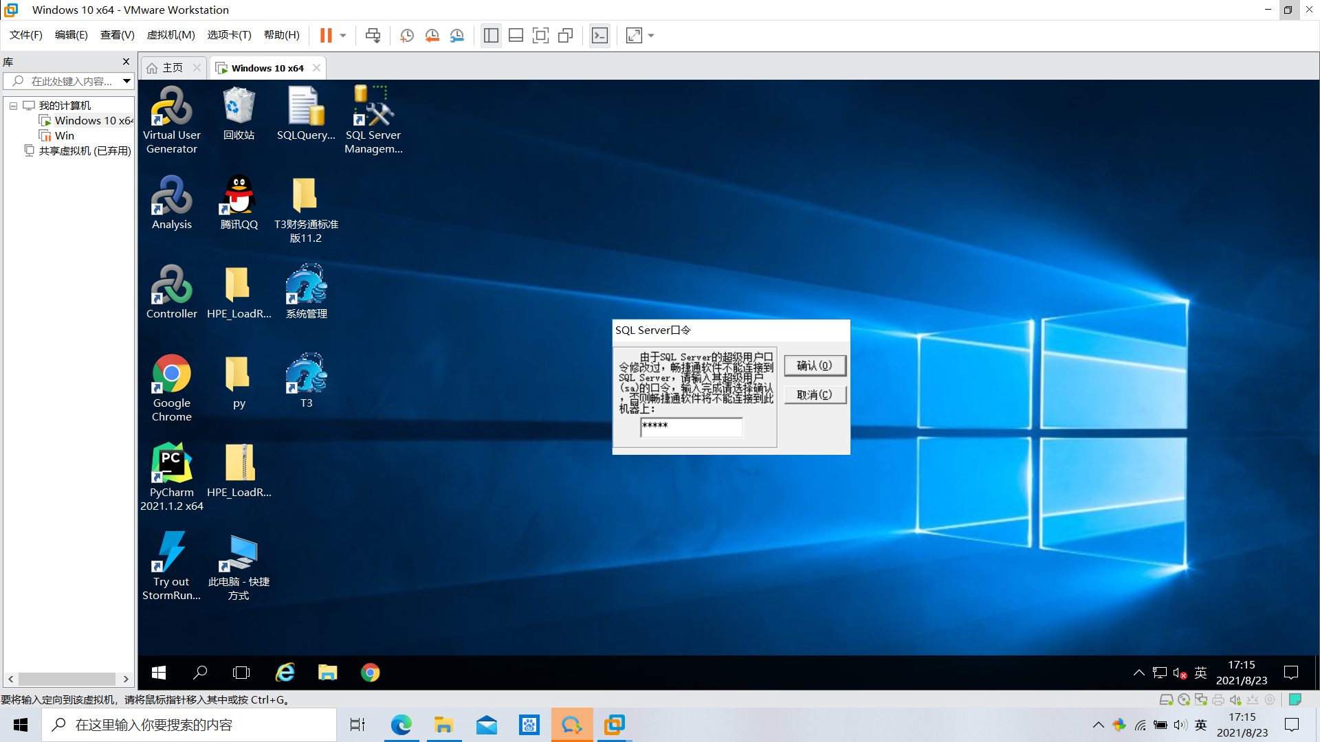Open Microsoft Edge in host taskbar
The width and height of the screenshot is (1320, 742).
tap(401, 725)
